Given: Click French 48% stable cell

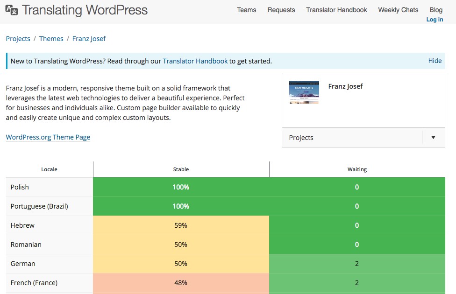Looking at the screenshot, I should (x=181, y=283).
